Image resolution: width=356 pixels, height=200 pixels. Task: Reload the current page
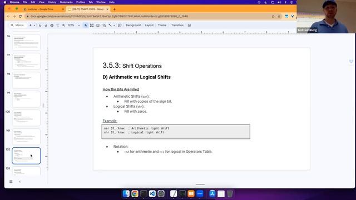coord(20,16)
